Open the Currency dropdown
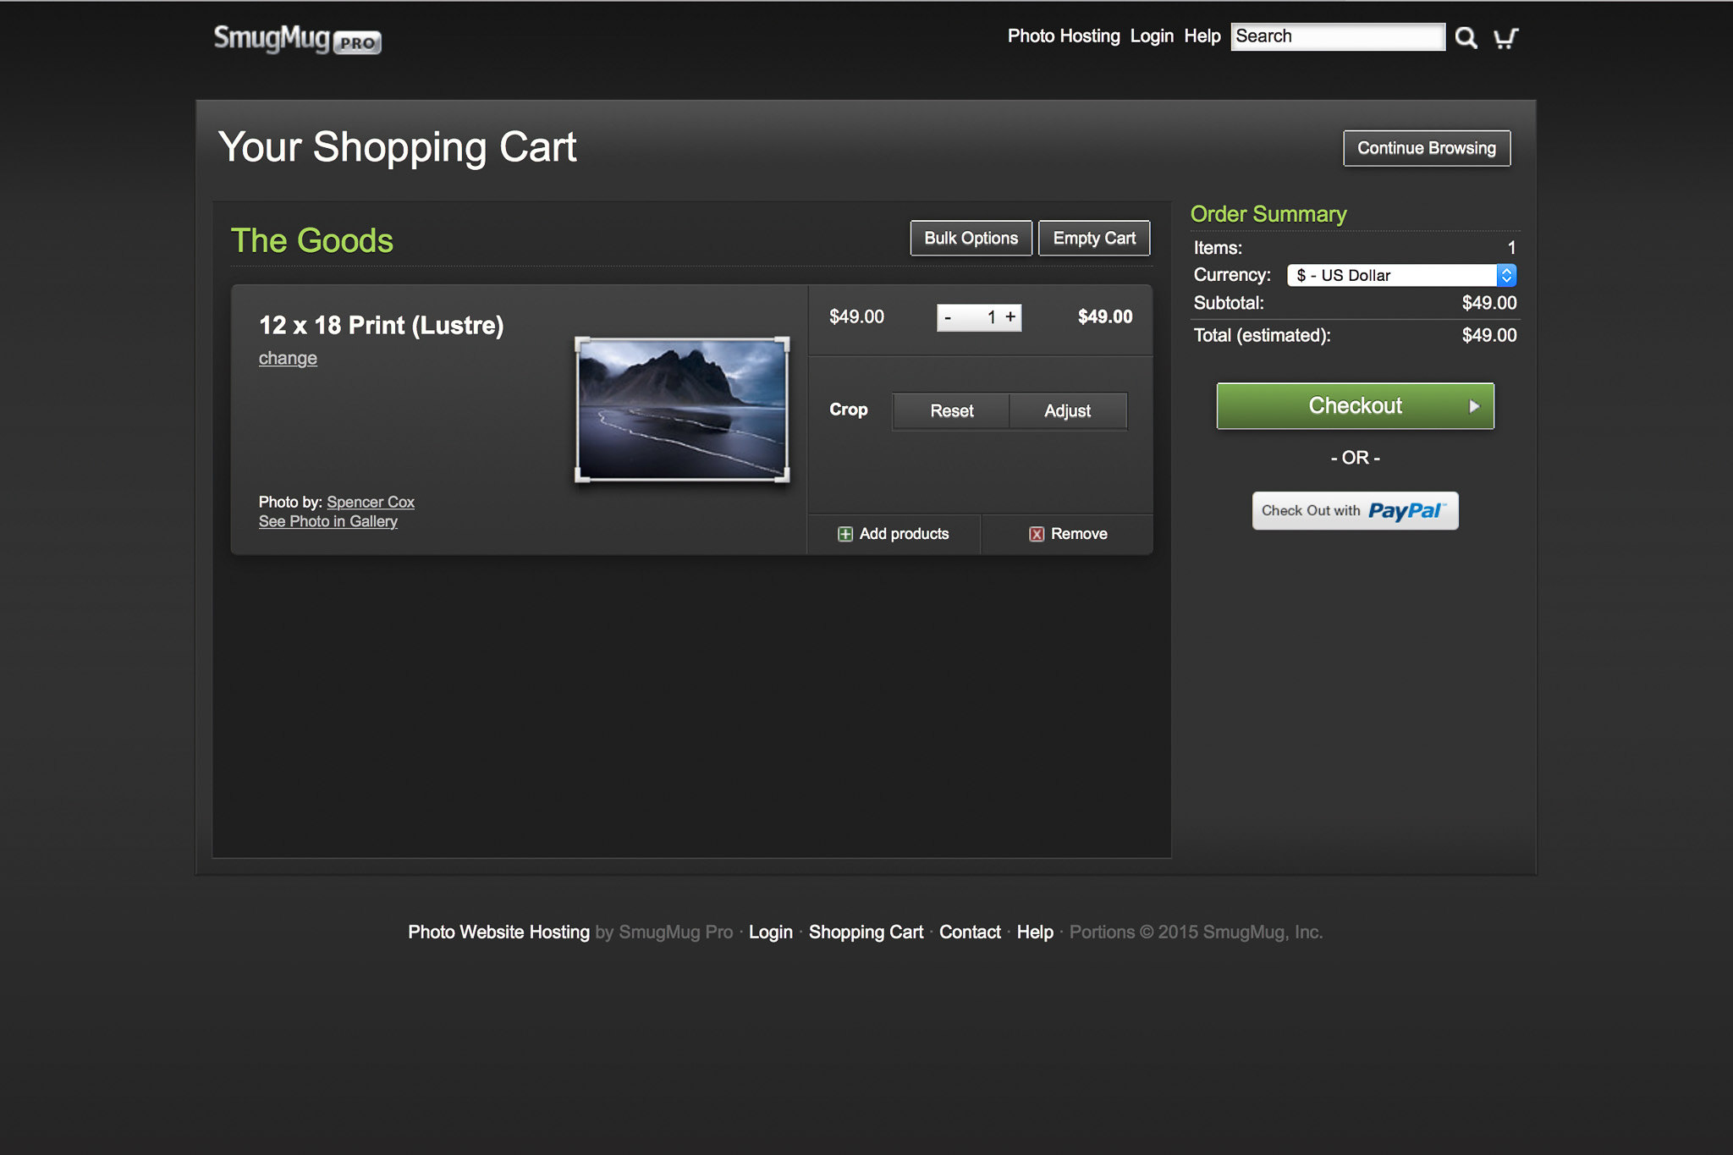Viewport: 1733px width, 1155px height. pyautogui.click(x=1401, y=275)
